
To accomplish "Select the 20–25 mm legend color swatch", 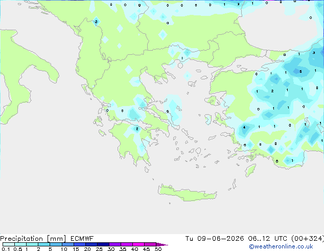I will tap(91, 244).
